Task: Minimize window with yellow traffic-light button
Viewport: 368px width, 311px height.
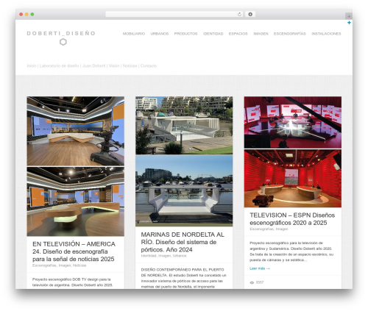Action: (26, 14)
